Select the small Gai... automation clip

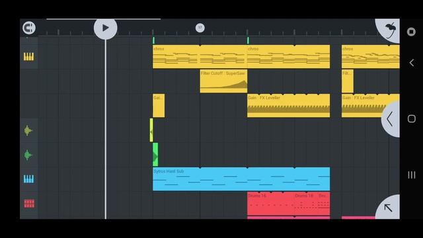point(159,106)
